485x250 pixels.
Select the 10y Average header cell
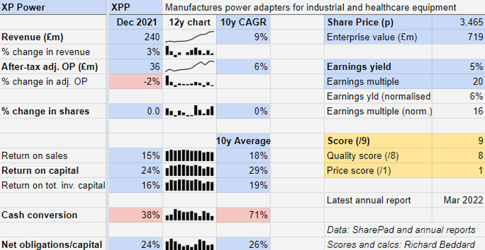click(x=244, y=141)
